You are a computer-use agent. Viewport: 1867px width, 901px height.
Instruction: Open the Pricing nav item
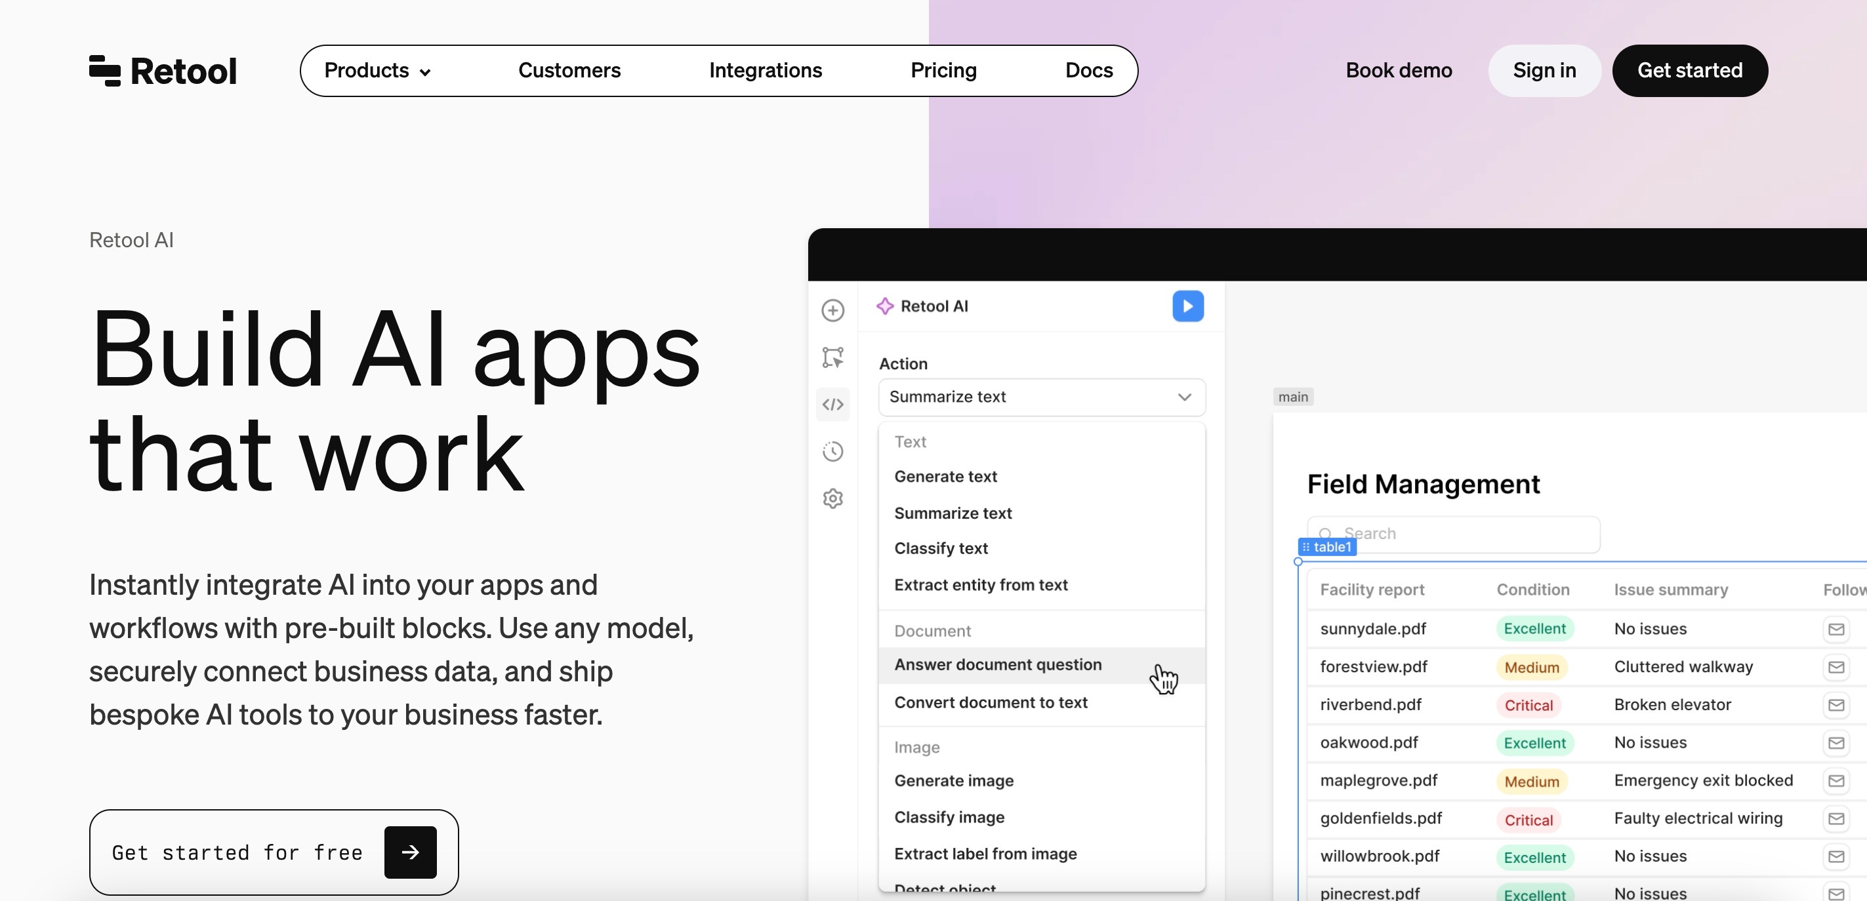click(x=943, y=70)
